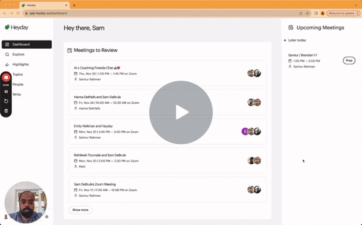Go forward with browser forward arrow
The height and width of the screenshot is (225, 362).
[11, 13]
